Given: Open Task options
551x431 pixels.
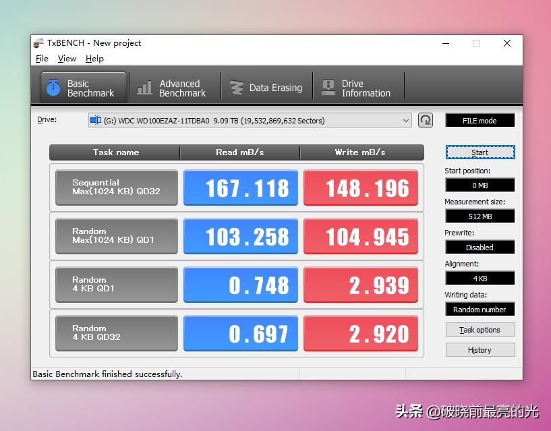Looking at the screenshot, I should coord(480,330).
